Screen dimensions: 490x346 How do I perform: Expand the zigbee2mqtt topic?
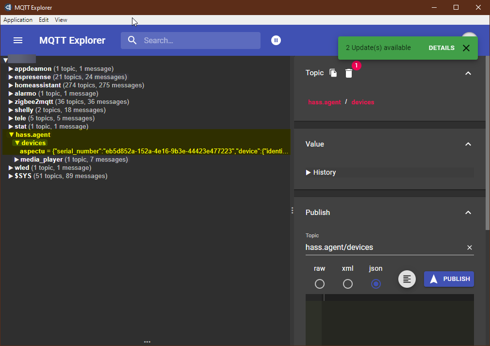(11, 102)
